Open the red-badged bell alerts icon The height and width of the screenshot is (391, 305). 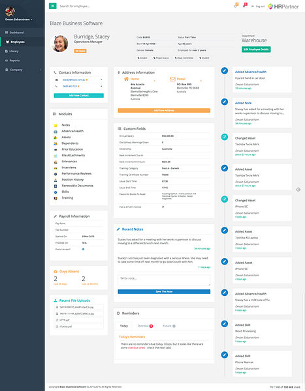point(245,5)
